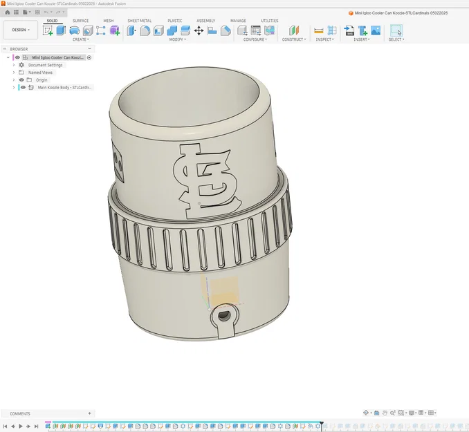Screen dimensions: 469x432
Task: Jump to the timeline end
Action: pyautogui.click(x=36, y=426)
